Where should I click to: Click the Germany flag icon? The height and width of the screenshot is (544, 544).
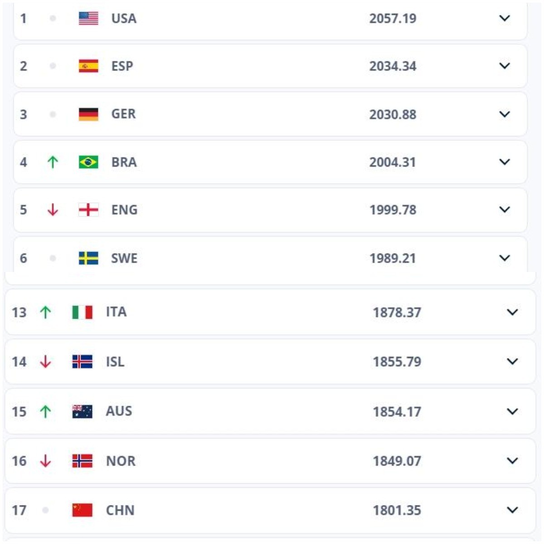click(88, 114)
